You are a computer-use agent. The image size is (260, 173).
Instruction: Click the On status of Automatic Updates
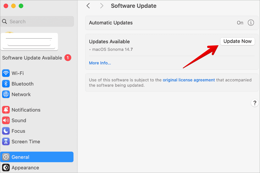240,23
